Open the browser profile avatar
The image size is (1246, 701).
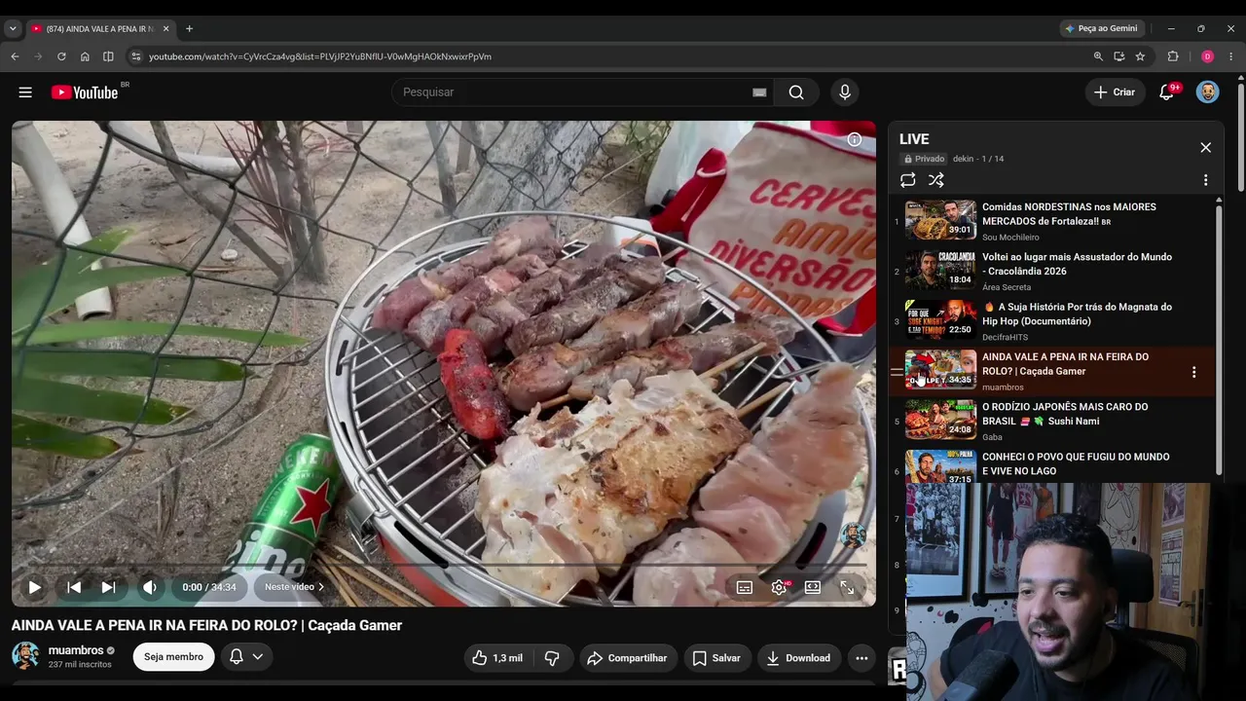coord(1207,56)
